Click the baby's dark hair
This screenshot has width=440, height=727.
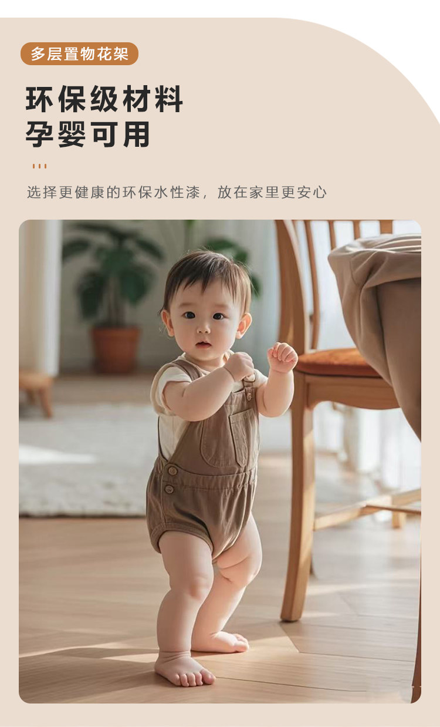tap(205, 276)
